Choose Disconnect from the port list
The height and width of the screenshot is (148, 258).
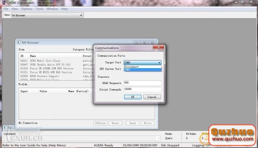[143, 67]
